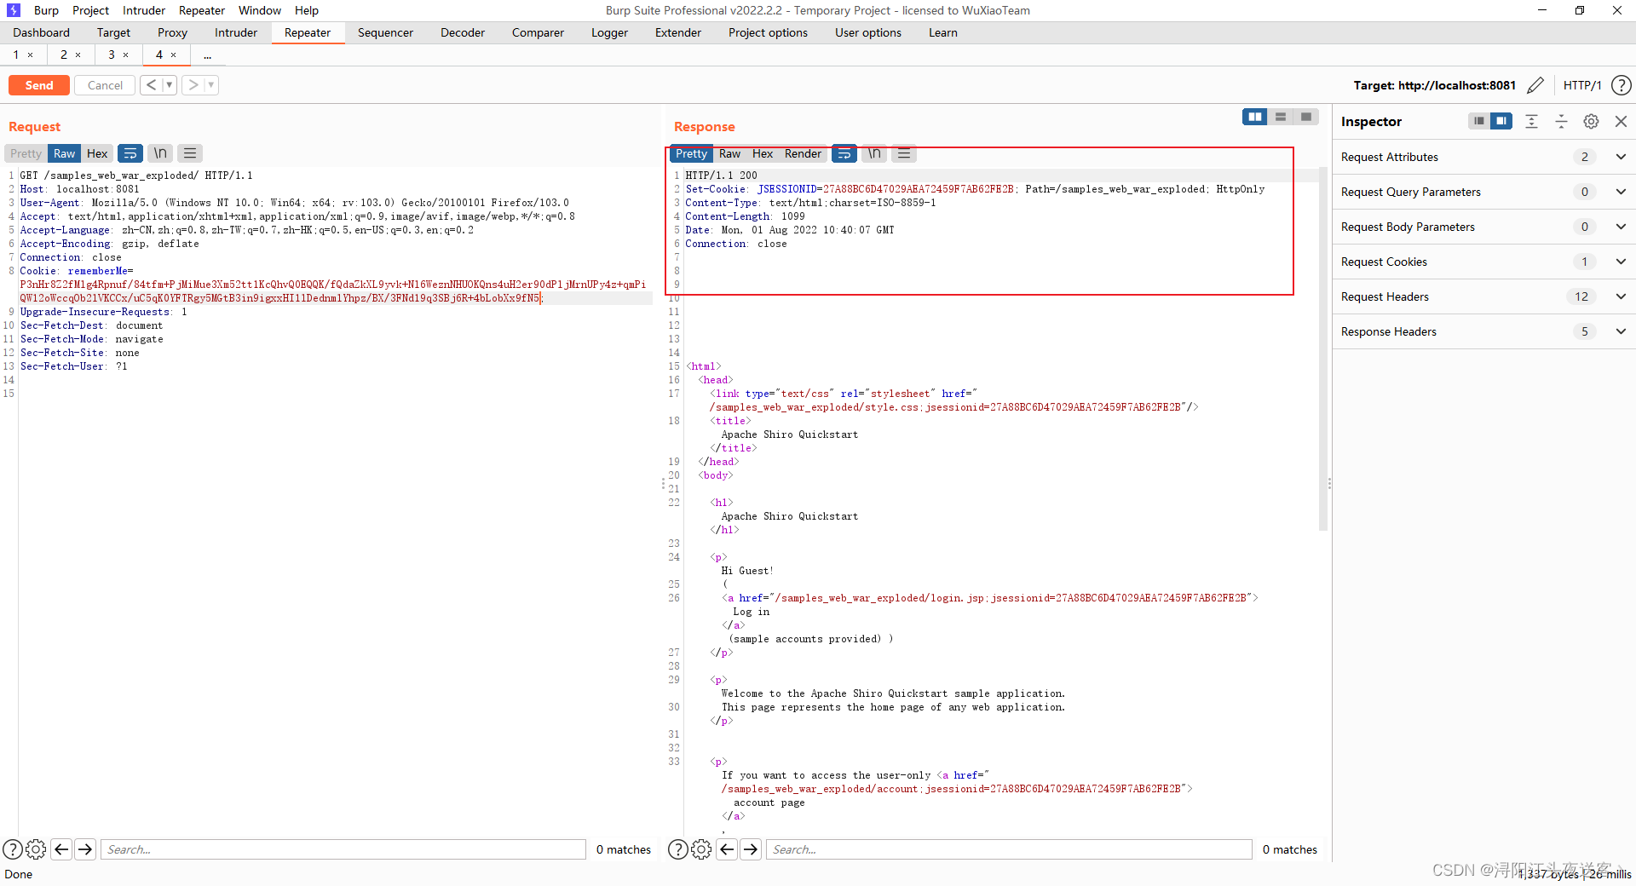Switch Response view to Raw

coord(729,153)
